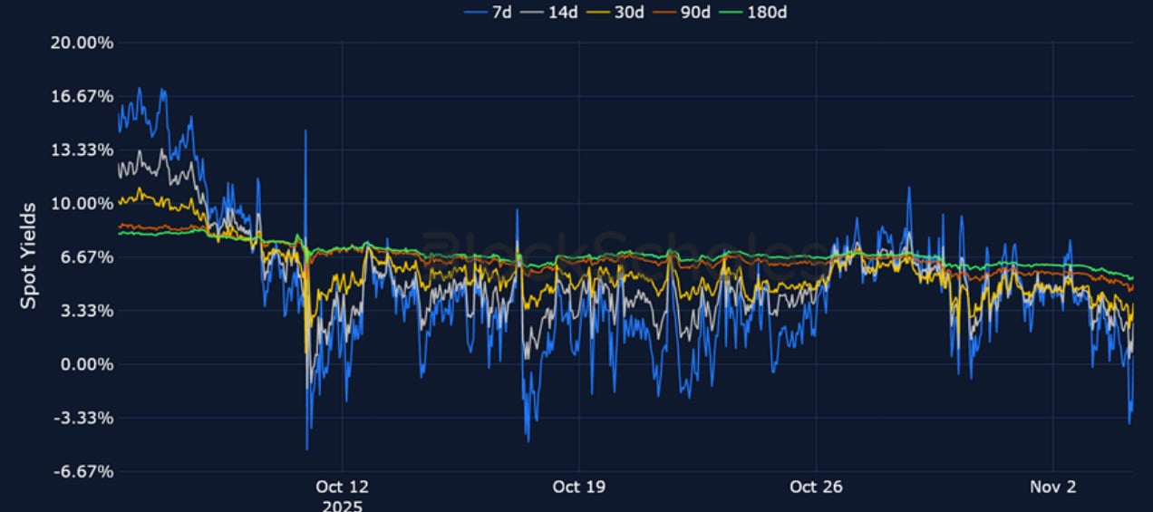Click the tallest 7d spike peak before Oct 12

(305, 131)
